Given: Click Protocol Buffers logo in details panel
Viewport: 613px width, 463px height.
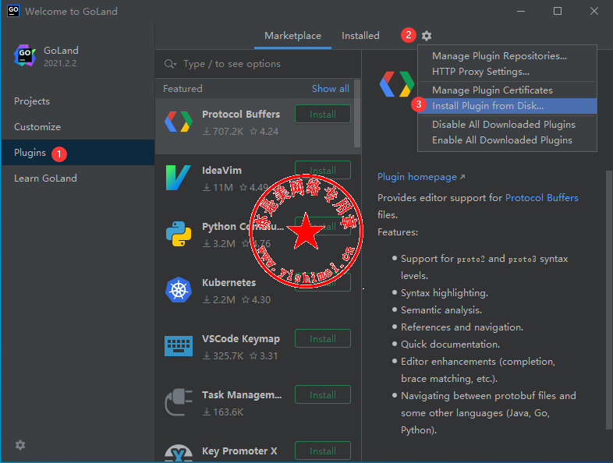Looking at the screenshot, I should tap(396, 83).
